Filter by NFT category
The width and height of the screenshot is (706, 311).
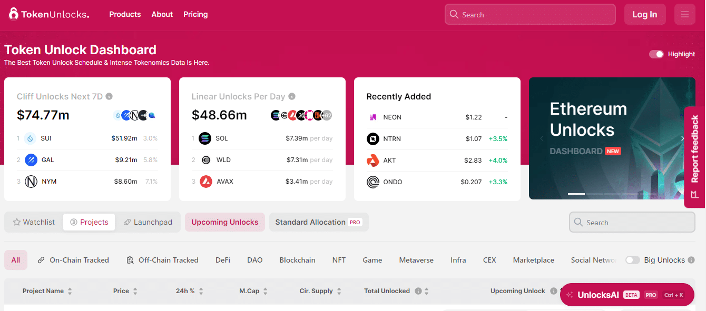click(339, 260)
